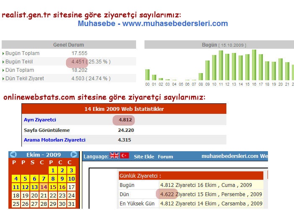Open the Muhasebe www.muhasebedersleri.com link
The image size is (294, 210).
click(153, 24)
